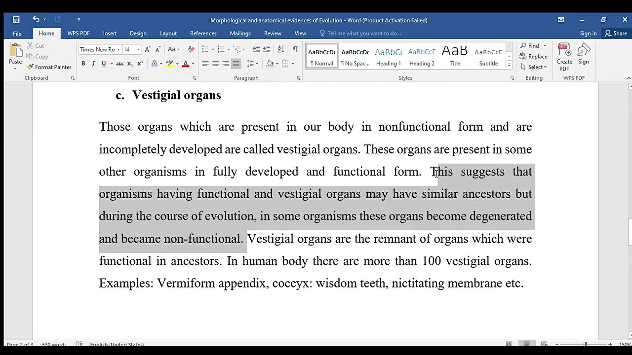The image size is (632, 355).
Task: Toggle Underline formatting
Action: [x=104, y=64]
